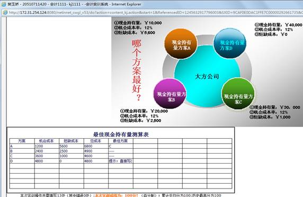The image size is (303, 197).
Task: Click the orange score result text at bottom
Action: pos(117,195)
